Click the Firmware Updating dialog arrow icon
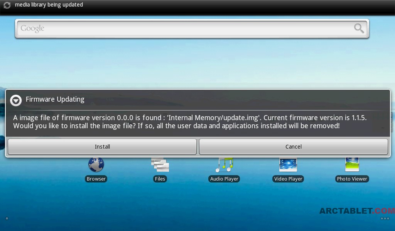 coord(16,100)
